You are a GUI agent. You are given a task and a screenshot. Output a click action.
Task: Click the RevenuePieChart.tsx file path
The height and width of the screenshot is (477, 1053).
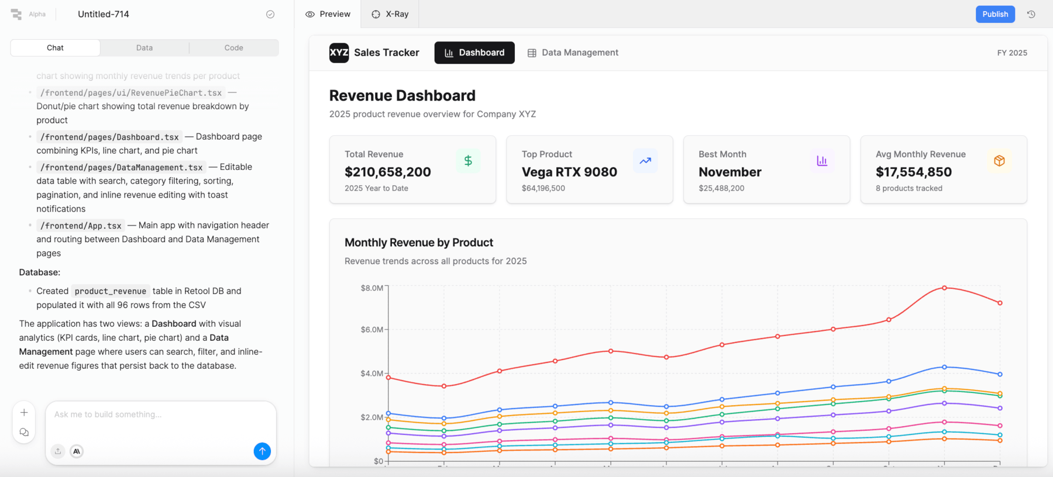(x=131, y=93)
